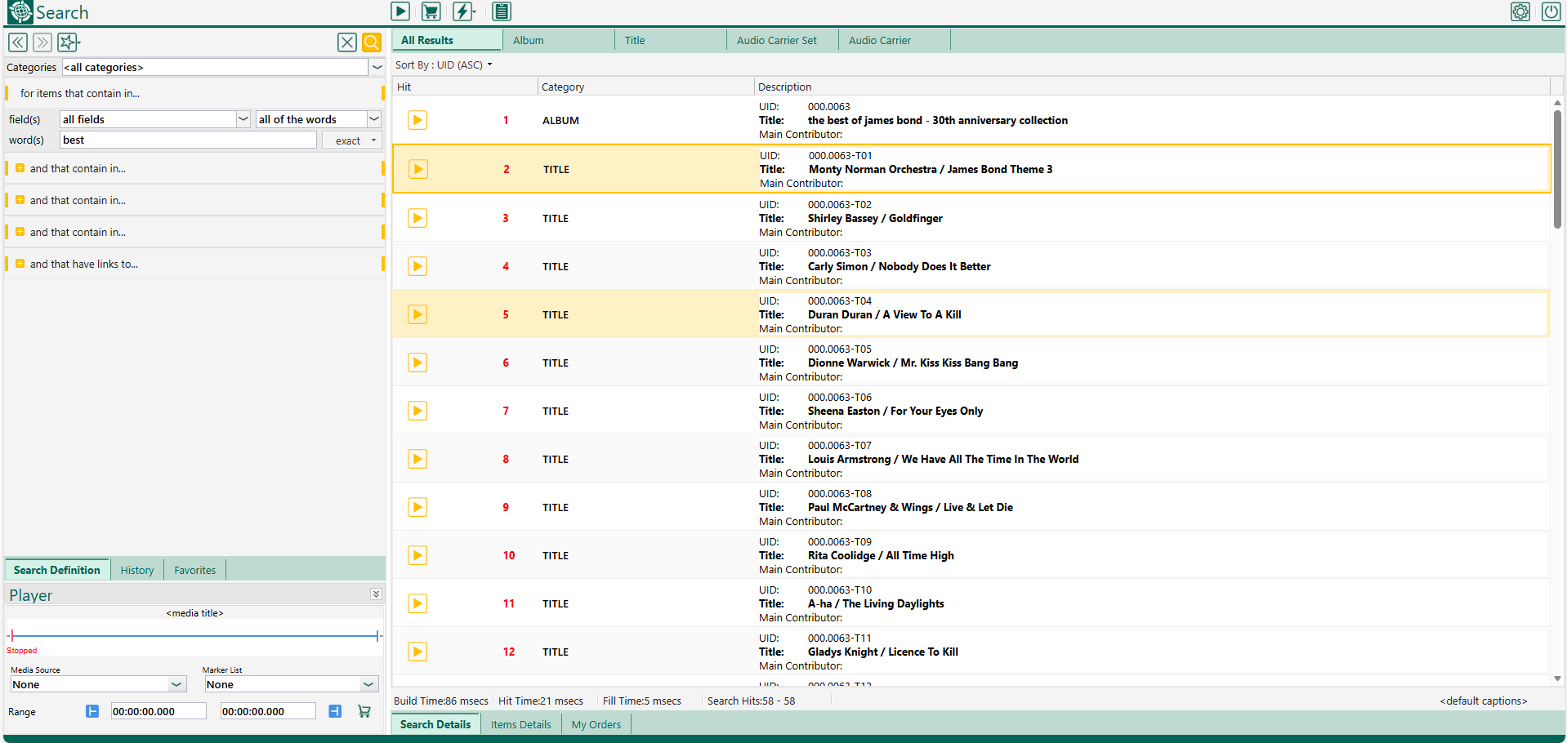The image size is (1567, 743).
Task: Open the Media Source dropdown
Action: tap(176, 685)
